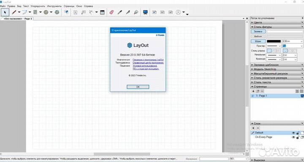Click the Шаблон pattern button

258,36
